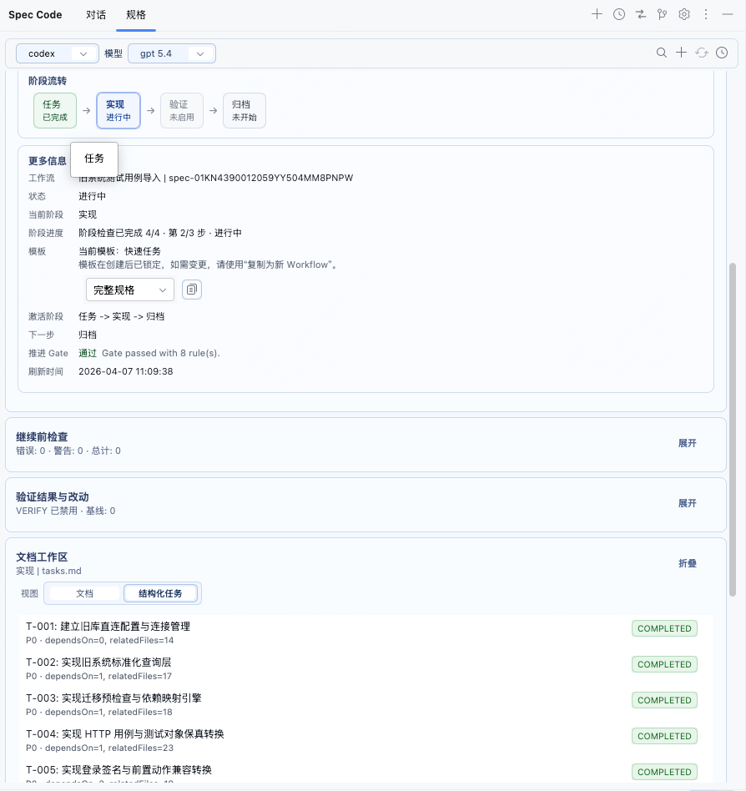Click the swap arrows icon in header
Image resolution: width=746 pixels, height=791 pixels.
[x=641, y=14]
